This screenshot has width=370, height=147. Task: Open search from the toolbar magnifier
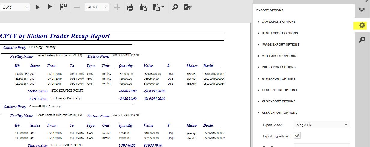175,7
